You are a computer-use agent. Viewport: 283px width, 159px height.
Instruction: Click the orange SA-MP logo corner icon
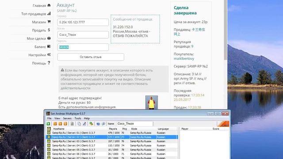224,124
